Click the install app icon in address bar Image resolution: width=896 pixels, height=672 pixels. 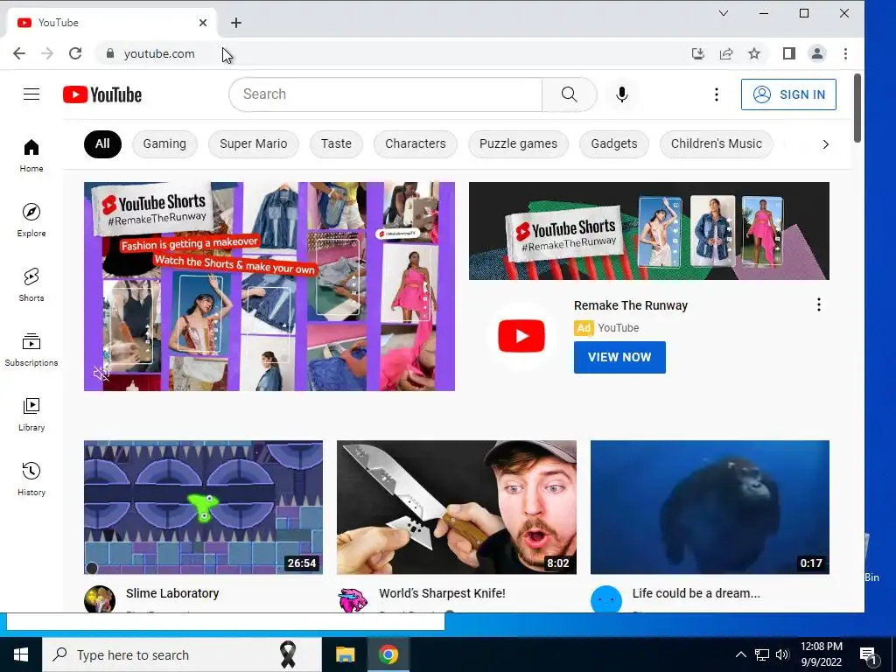697,53
